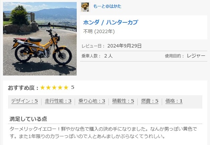Click the 乗り心地:3 rating link

tap(92, 101)
